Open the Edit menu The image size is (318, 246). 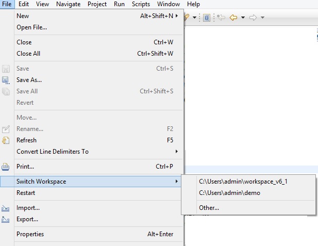24,4
